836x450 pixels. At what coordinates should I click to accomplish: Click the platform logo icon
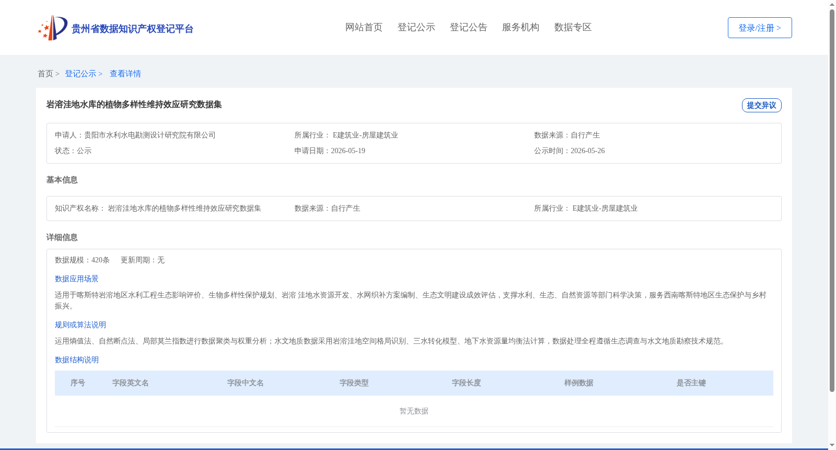pos(53,28)
